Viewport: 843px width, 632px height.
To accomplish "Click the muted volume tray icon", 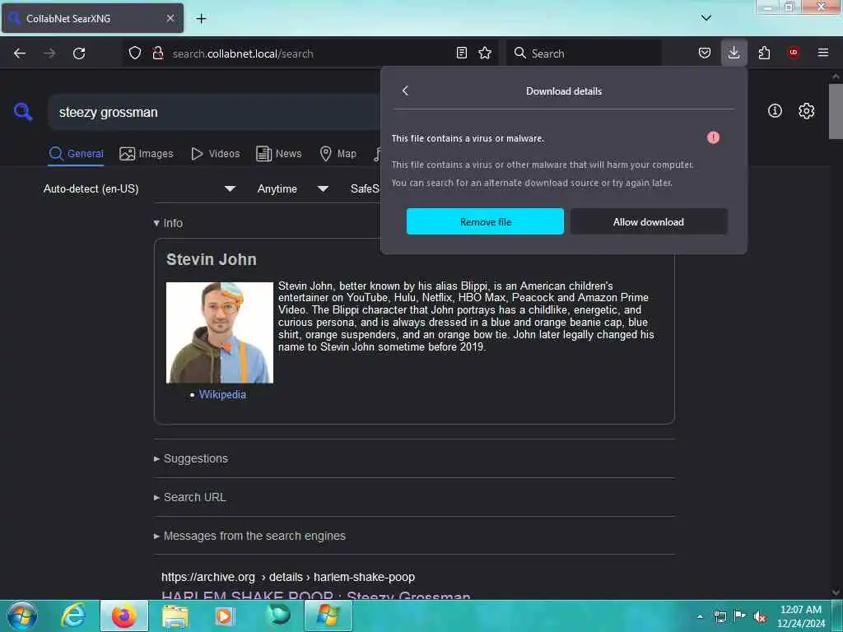I will 760,617.
